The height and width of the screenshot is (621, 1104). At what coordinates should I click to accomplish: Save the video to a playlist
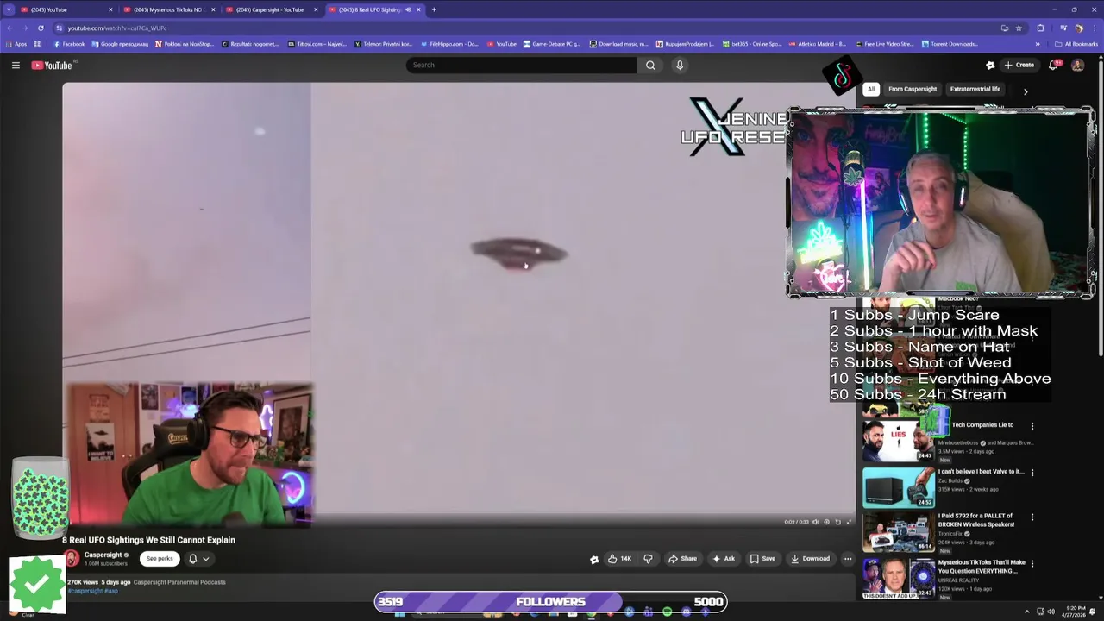pos(762,559)
